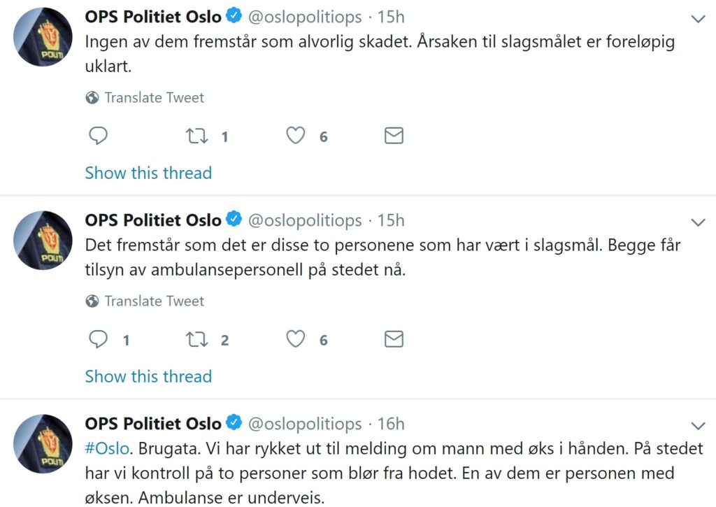
Task: Retweet the 'Ingen av dem fremstår' tweet
Action: pyautogui.click(x=197, y=136)
